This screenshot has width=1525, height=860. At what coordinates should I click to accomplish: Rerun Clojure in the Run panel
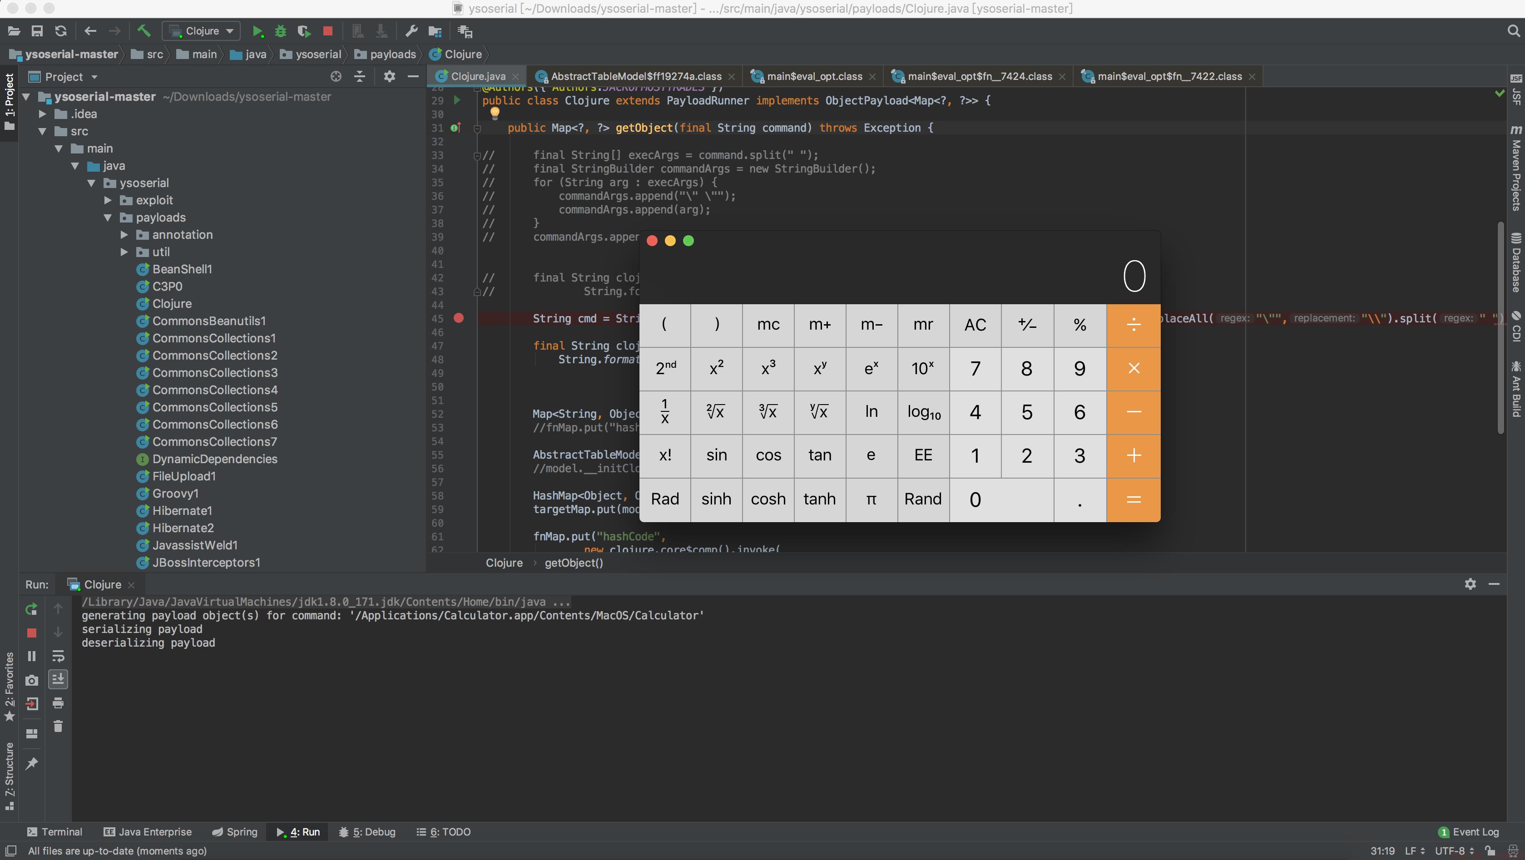[x=31, y=608]
